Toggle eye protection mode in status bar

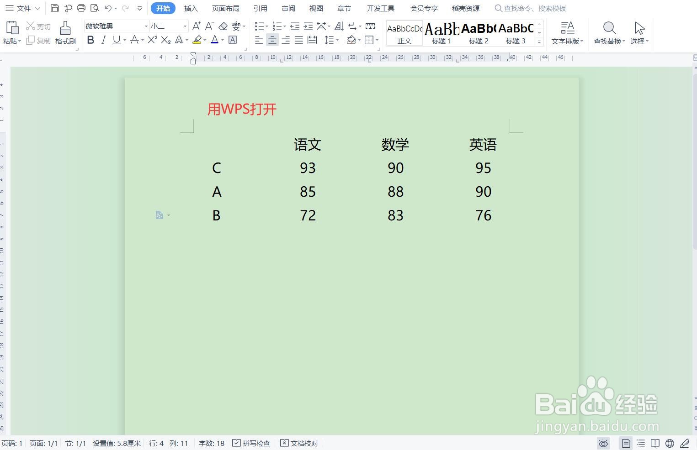point(603,443)
